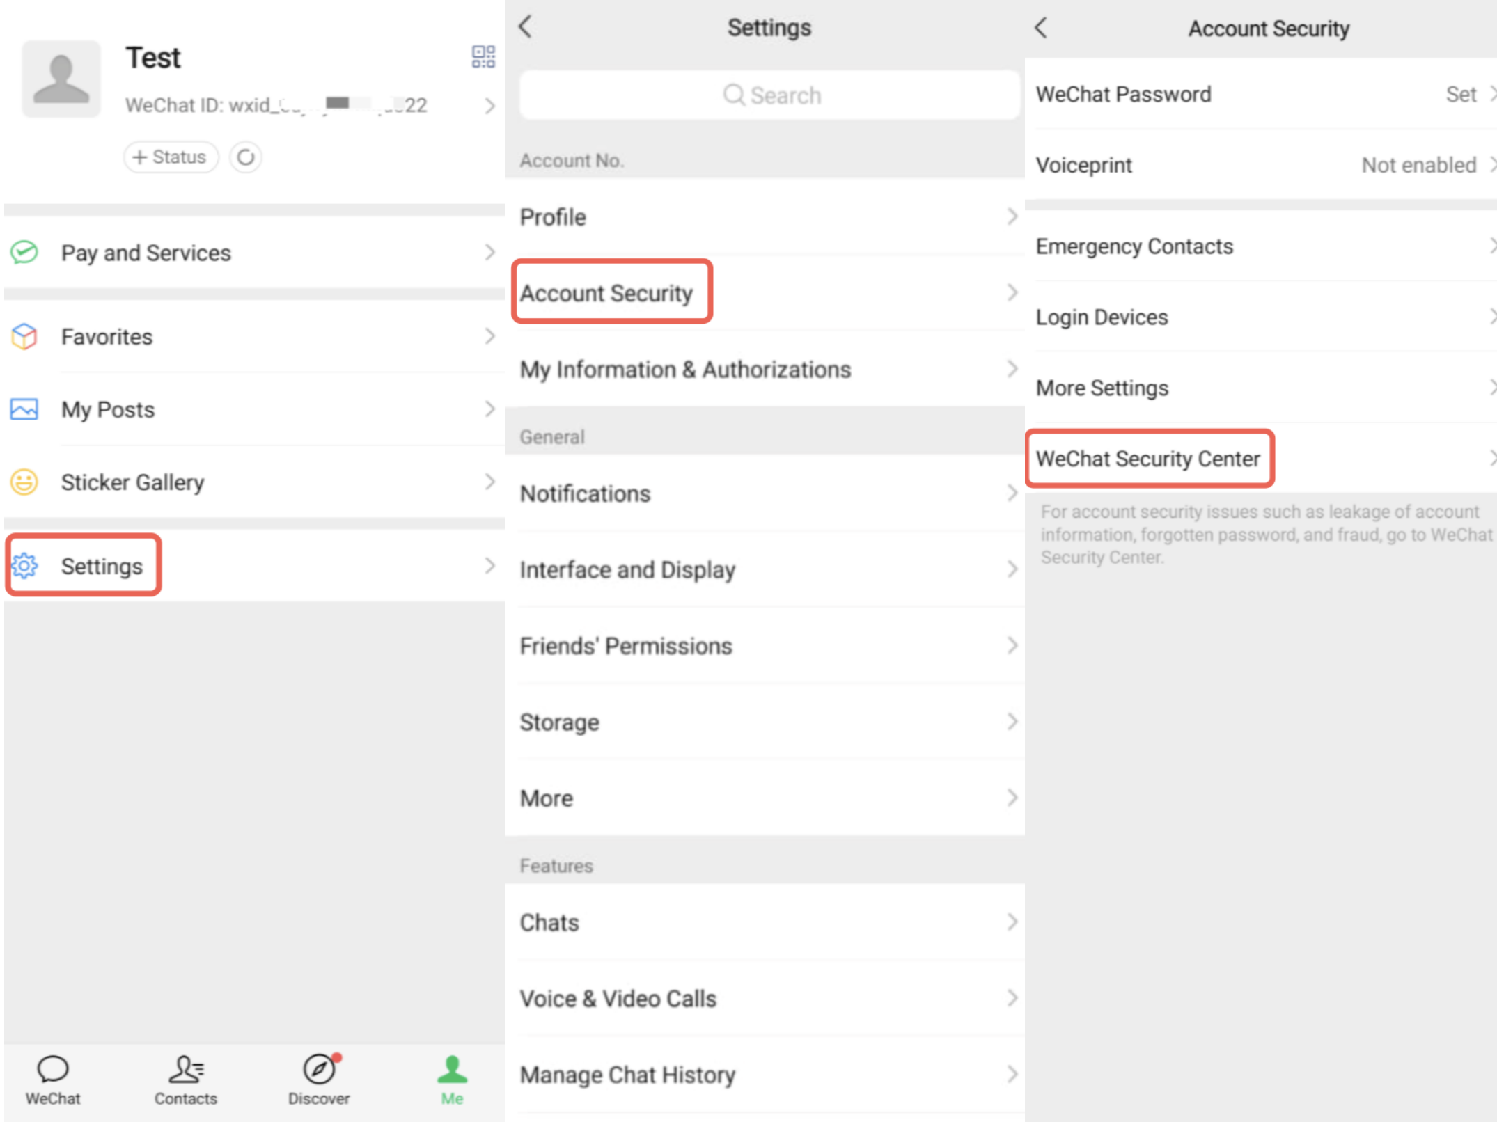Open My Posts
This screenshot has width=1497, height=1122.
pos(255,409)
